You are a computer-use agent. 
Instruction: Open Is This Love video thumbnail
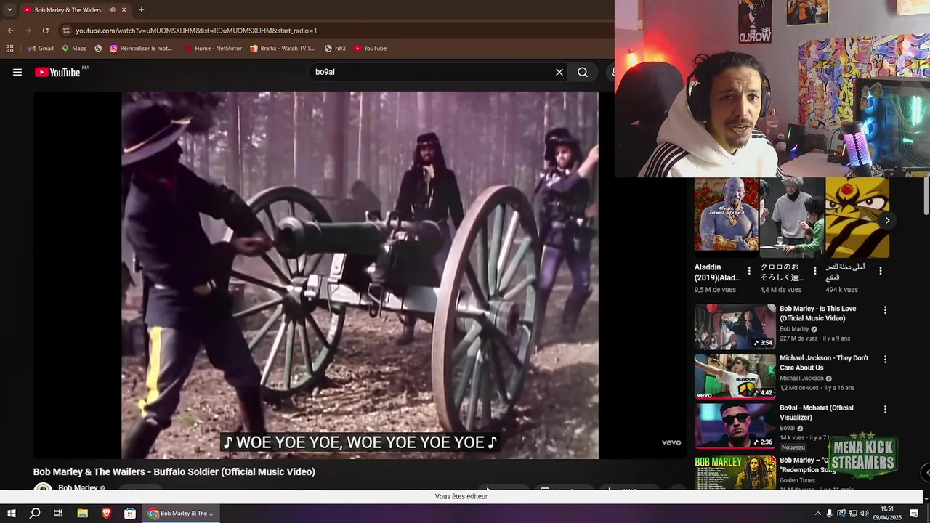tap(735, 327)
